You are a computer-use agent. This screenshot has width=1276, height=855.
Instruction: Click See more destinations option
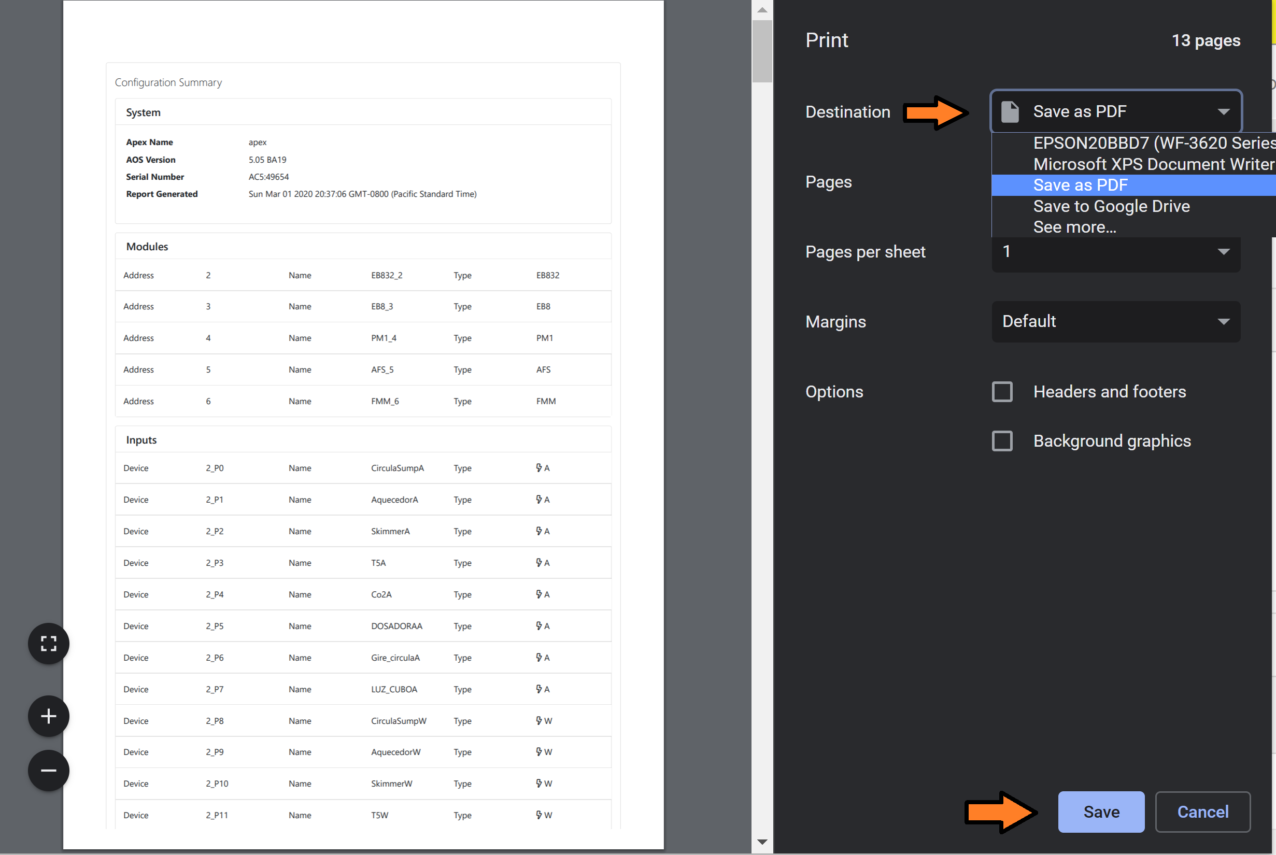1074,227
